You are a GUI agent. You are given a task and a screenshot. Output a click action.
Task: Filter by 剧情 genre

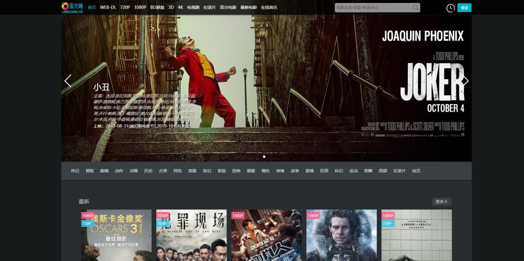coord(104,171)
